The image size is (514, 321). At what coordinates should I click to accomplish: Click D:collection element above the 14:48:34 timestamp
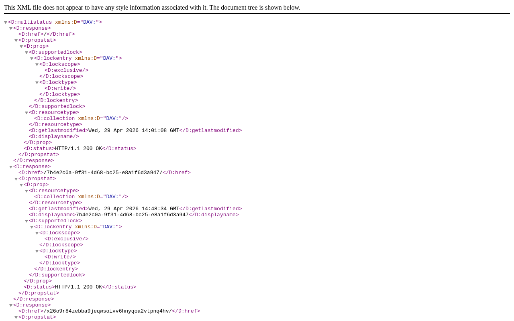(x=81, y=197)
